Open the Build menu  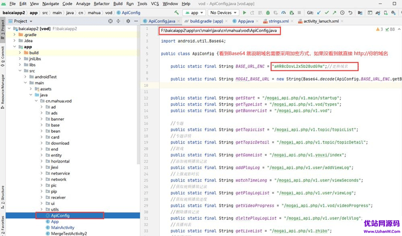tap(118, 4)
